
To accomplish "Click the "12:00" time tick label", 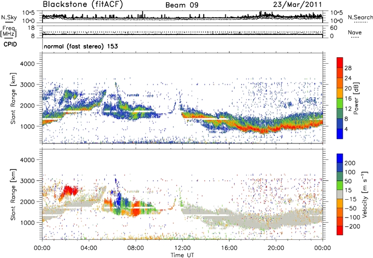I will (x=182, y=248).
